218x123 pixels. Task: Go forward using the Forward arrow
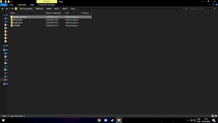7,9
